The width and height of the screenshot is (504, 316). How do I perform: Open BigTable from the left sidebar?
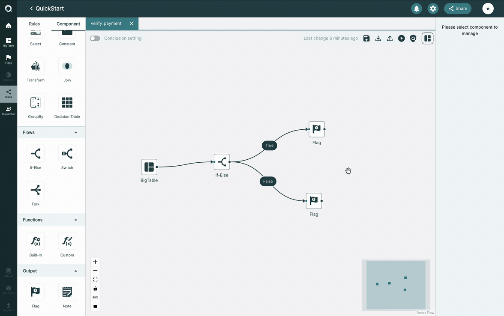[x=9, y=42]
